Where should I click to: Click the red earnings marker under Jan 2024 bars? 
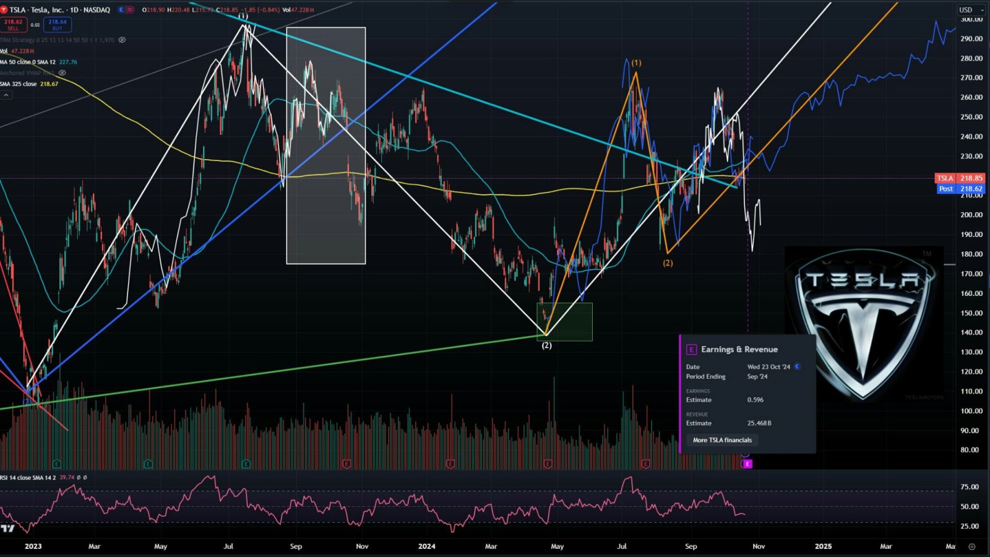pyautogui.click(x=450, y=464)
